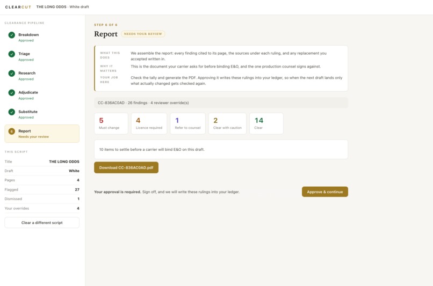Screen dimensions: 433x286
Task: Click the Dismissed row value 1
Action: (x=78, y=199)
